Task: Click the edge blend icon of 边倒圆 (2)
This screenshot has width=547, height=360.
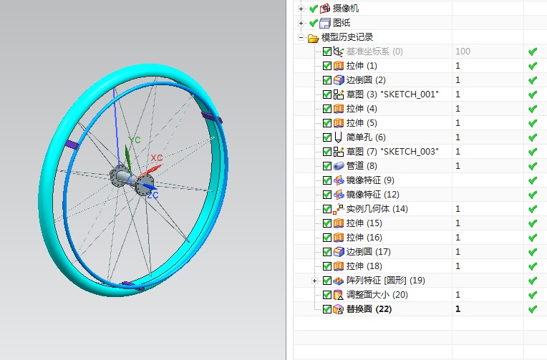Action: [x=339, y=80]
